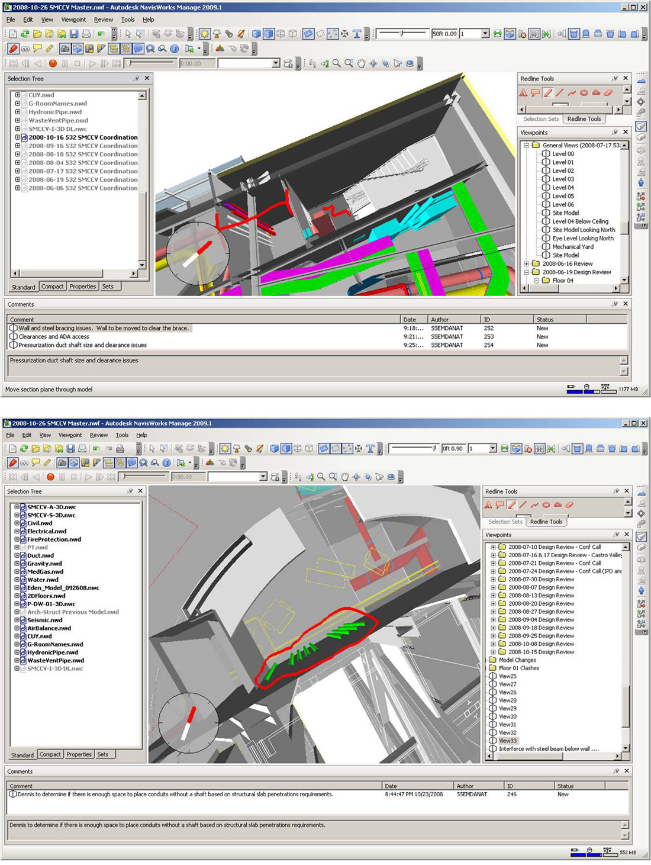Expand 2008-06-16 Review folder
The image size is (651, 865).
[526, 264]
